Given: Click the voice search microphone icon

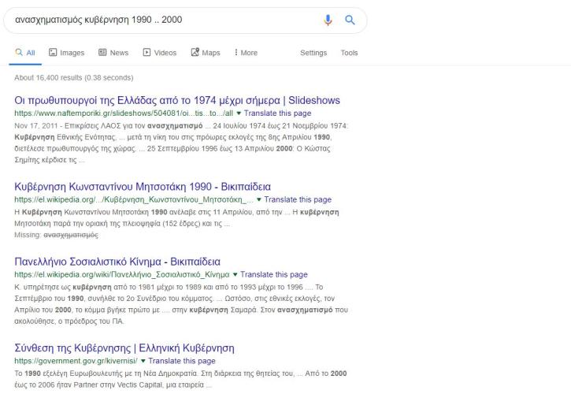Looking at the screenshot, I should [328, 20].
